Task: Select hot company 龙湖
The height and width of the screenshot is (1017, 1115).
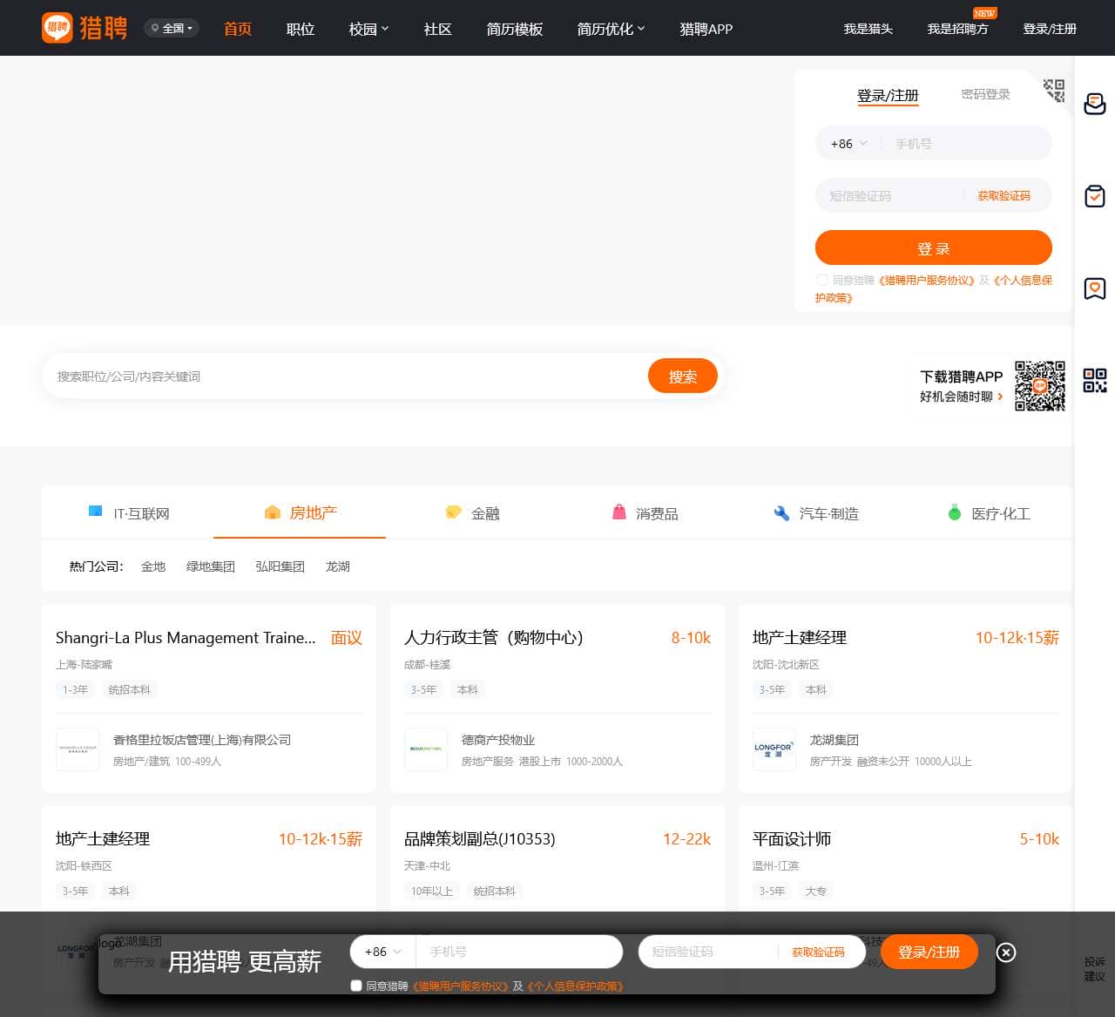Action: (338, 566)
